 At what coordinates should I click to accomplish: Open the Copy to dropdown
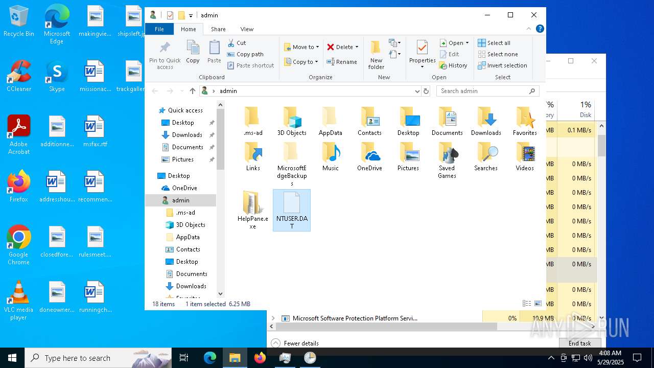click(301, 62)
